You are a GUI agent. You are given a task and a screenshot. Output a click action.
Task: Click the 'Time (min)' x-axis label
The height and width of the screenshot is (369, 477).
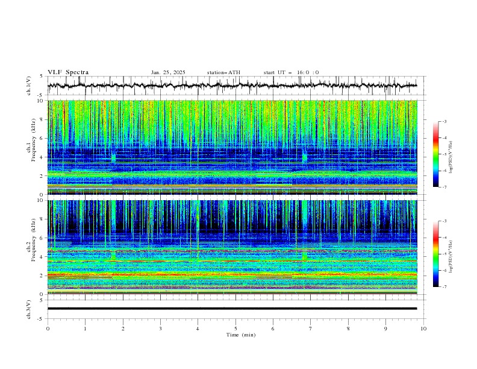click(241, 335)
